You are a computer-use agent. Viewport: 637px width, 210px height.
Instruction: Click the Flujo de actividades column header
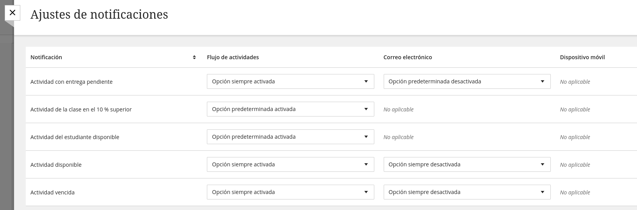point(233,57)
